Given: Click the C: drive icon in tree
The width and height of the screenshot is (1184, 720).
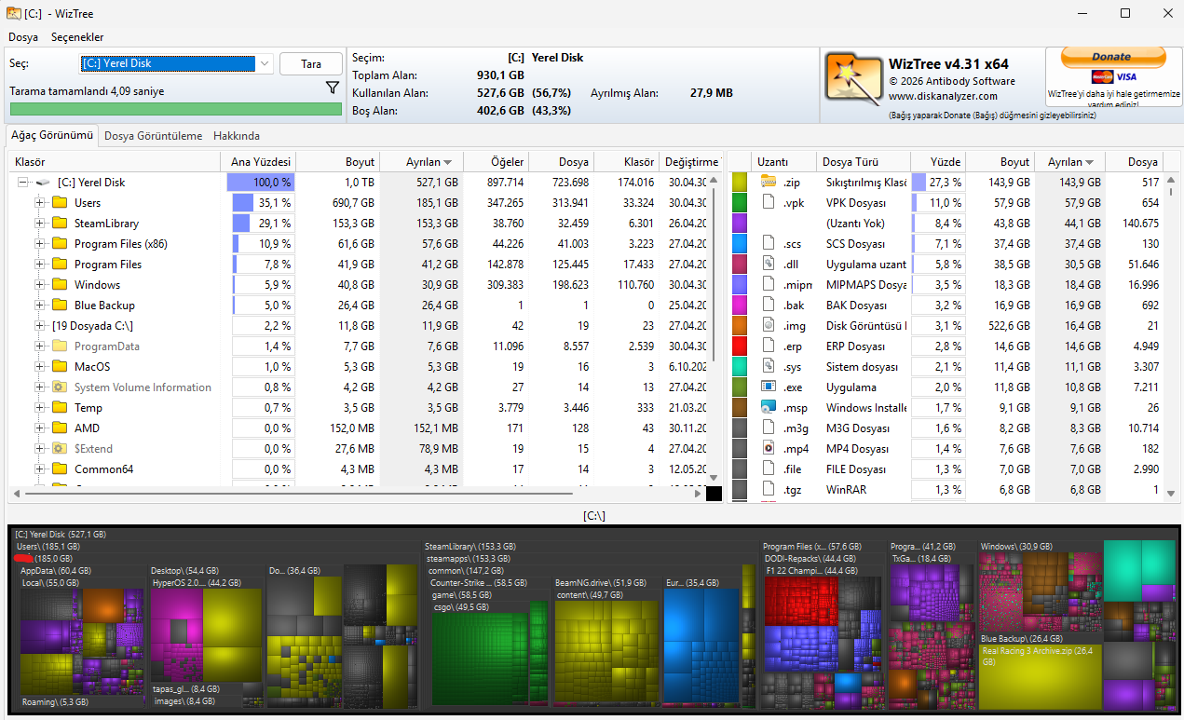Looking at the screenshot, I should point(43,183).
